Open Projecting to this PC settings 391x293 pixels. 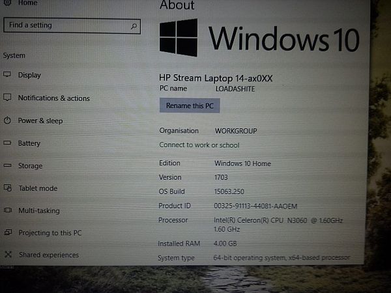tap(50, 232)
